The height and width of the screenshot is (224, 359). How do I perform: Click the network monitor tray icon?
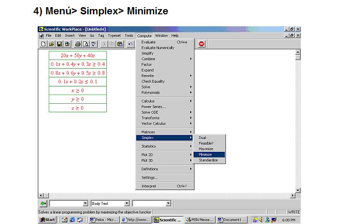coord(274,220)
